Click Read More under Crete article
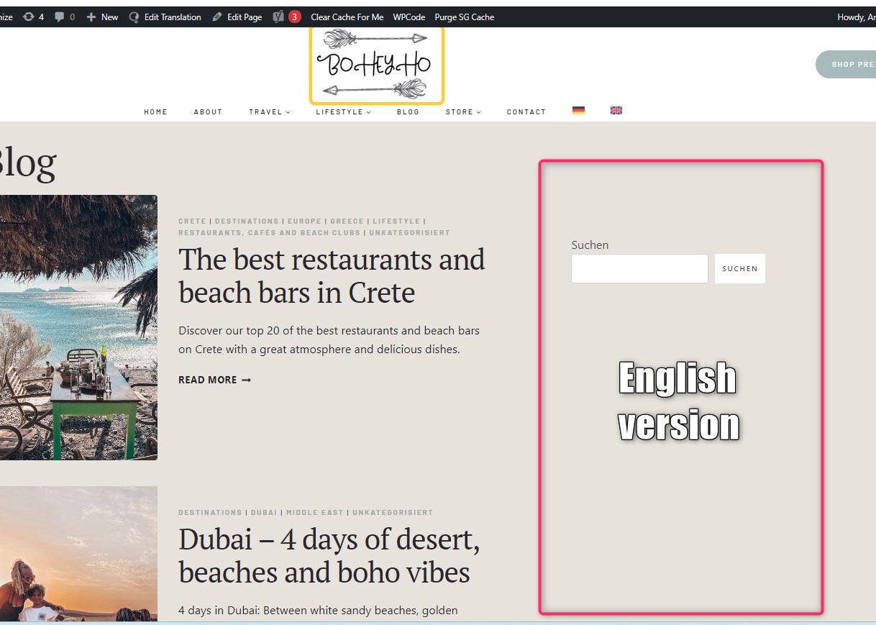The height and width of the screenshot is (625, 876). 214,380
